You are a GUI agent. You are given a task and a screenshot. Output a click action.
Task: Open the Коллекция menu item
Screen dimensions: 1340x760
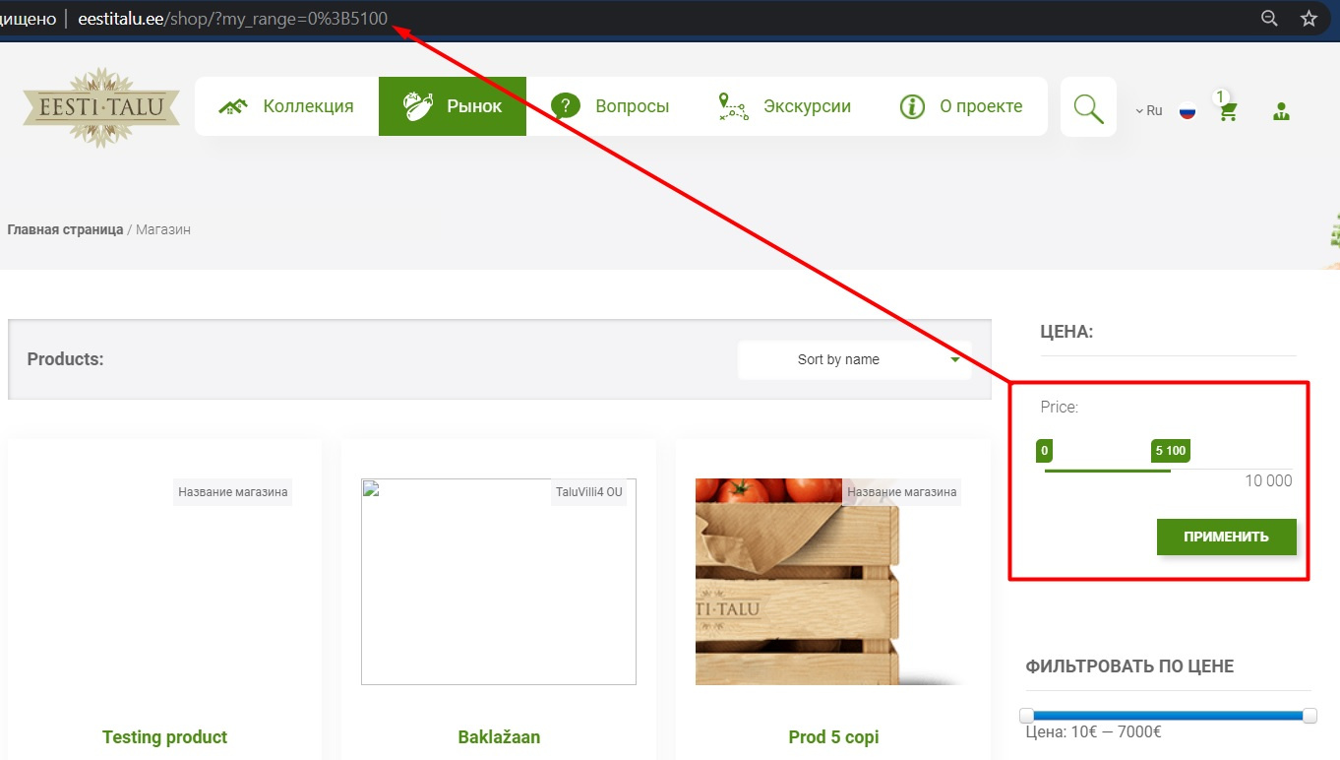(x=286, y=106)
